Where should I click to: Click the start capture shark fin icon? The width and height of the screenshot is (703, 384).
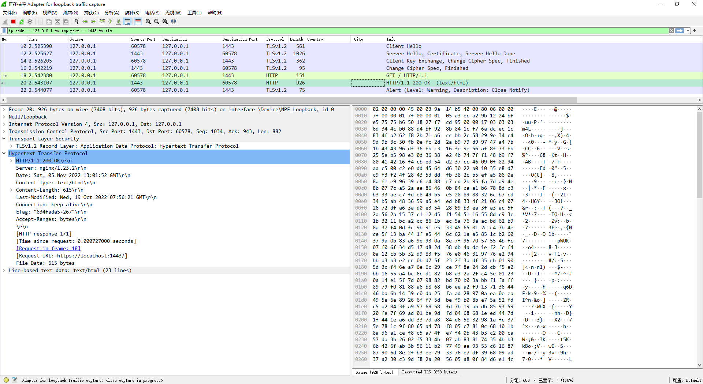pyautogui.click(x=5, y=22)
